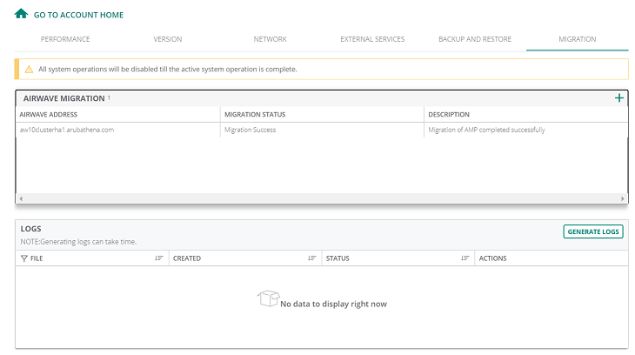Viewport: 635px width, 355px height.
Task: Click the 'No data to display right now' message
Action: coord(333,304)
